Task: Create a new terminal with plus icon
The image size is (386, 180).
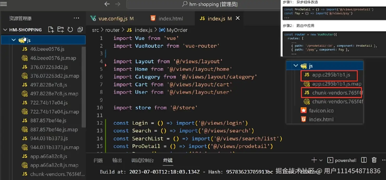Action: 314,160
